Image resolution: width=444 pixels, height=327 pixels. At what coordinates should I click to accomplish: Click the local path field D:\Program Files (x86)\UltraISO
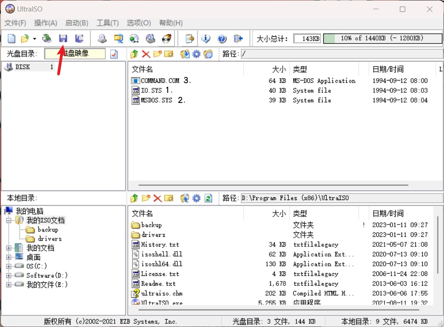(x=342, y=198)
